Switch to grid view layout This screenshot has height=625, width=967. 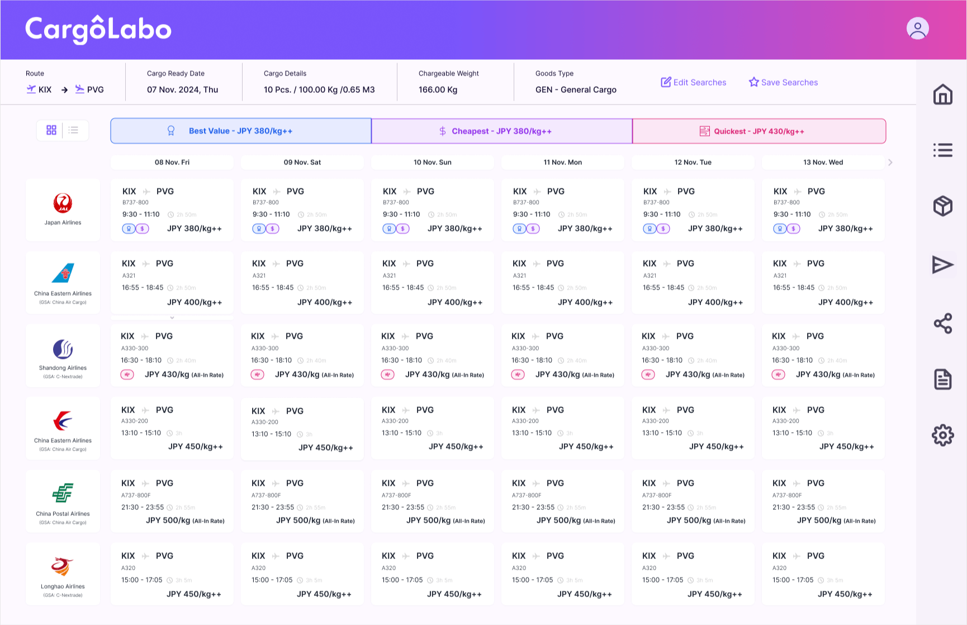coord(51,130)
